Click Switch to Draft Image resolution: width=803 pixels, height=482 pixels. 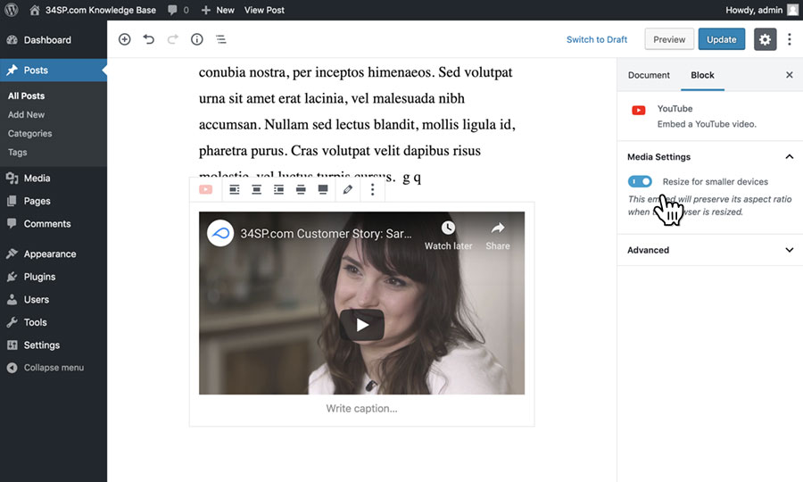click(597, 39)
